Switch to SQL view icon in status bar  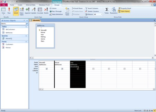152,110
